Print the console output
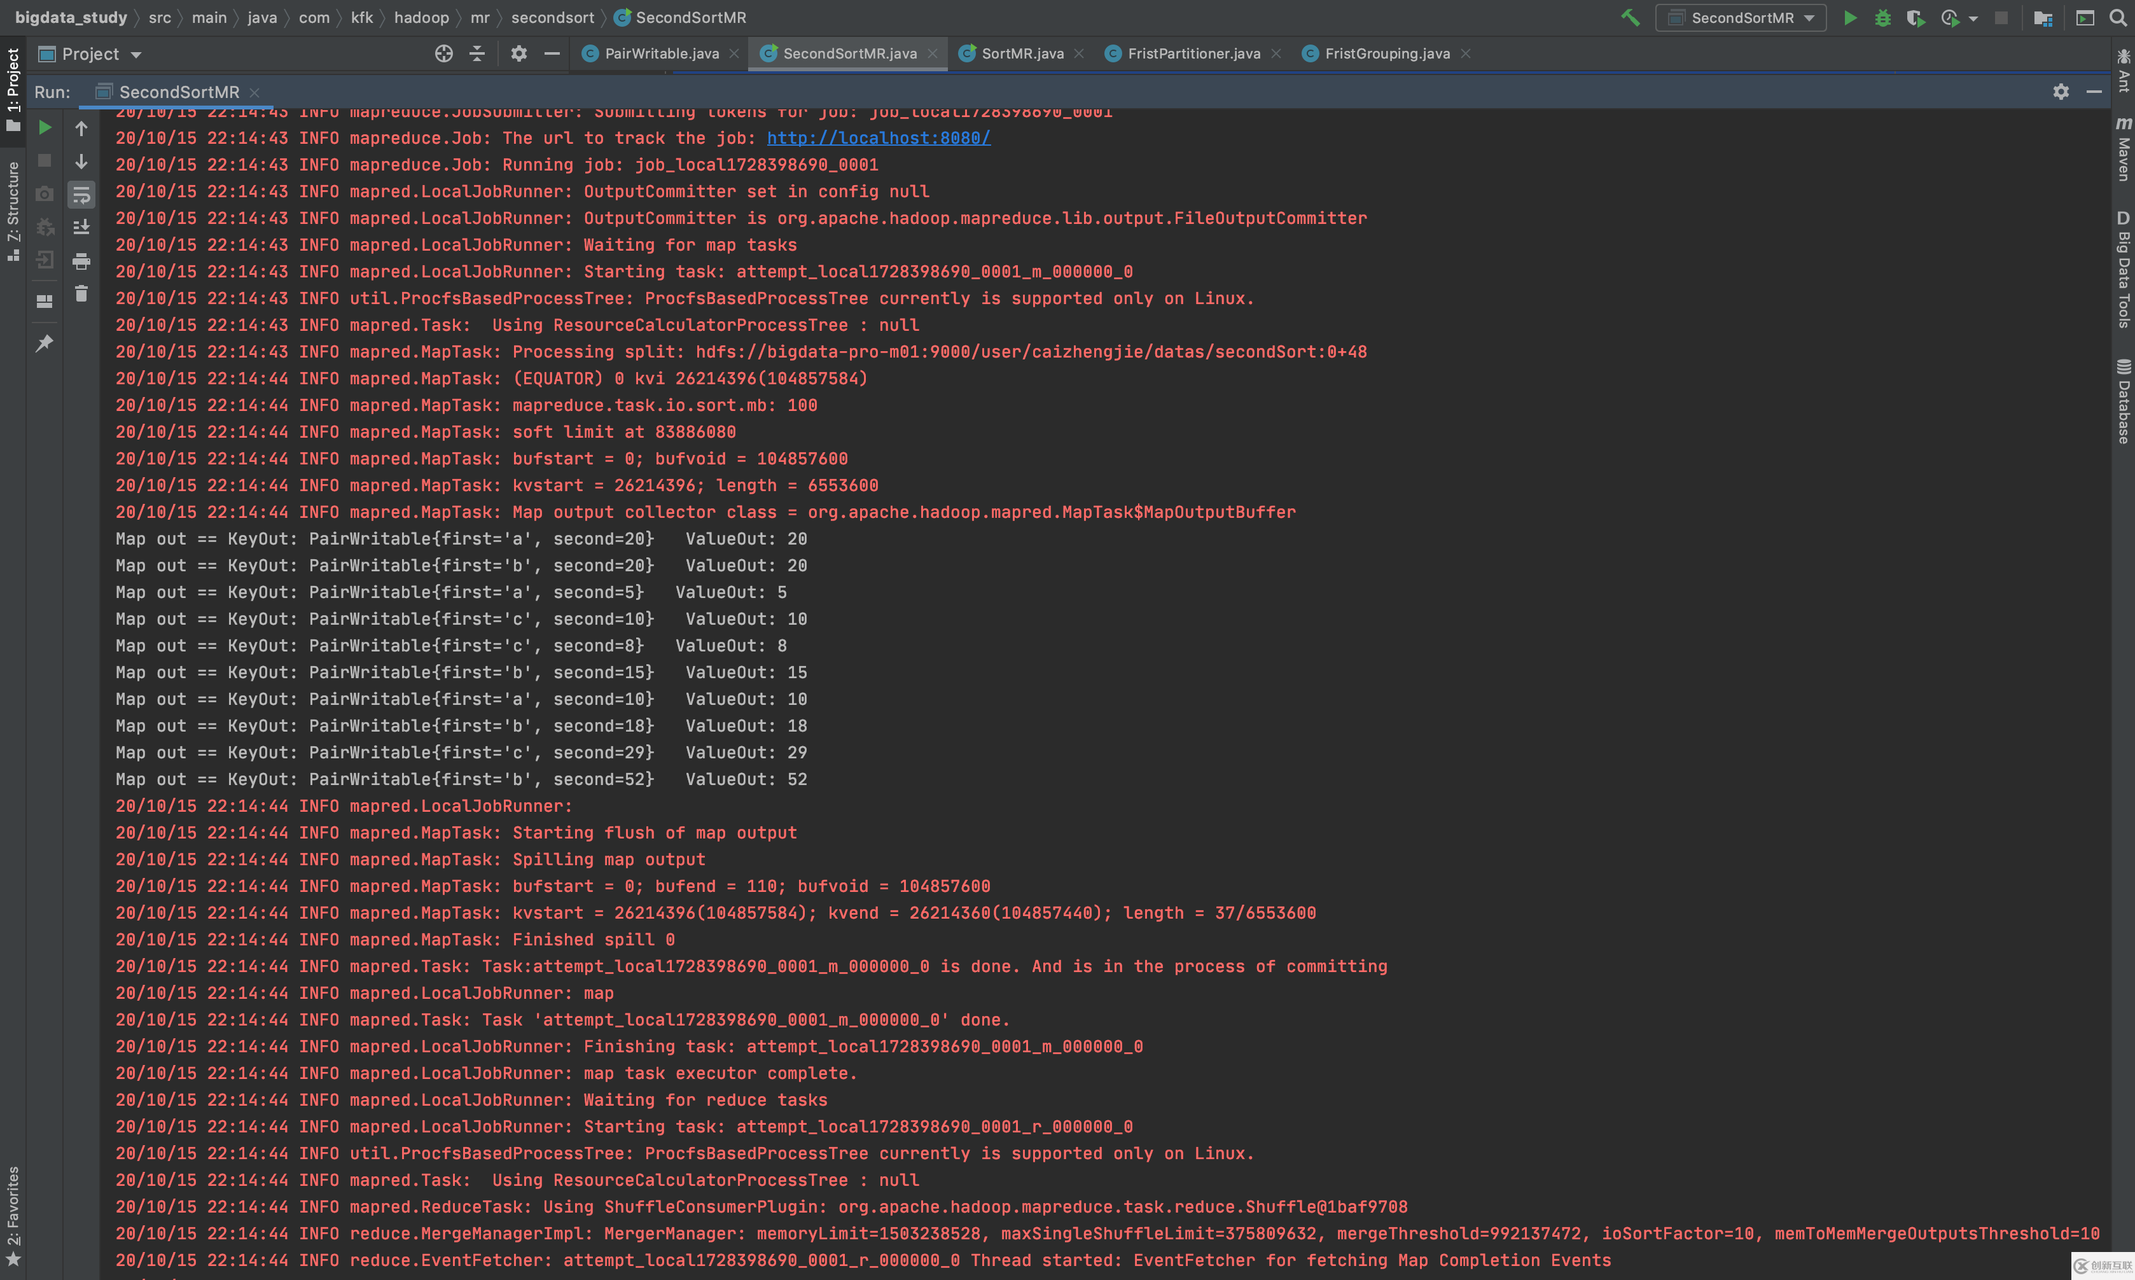2135x1280 pixels. click(x=81, y=260)
